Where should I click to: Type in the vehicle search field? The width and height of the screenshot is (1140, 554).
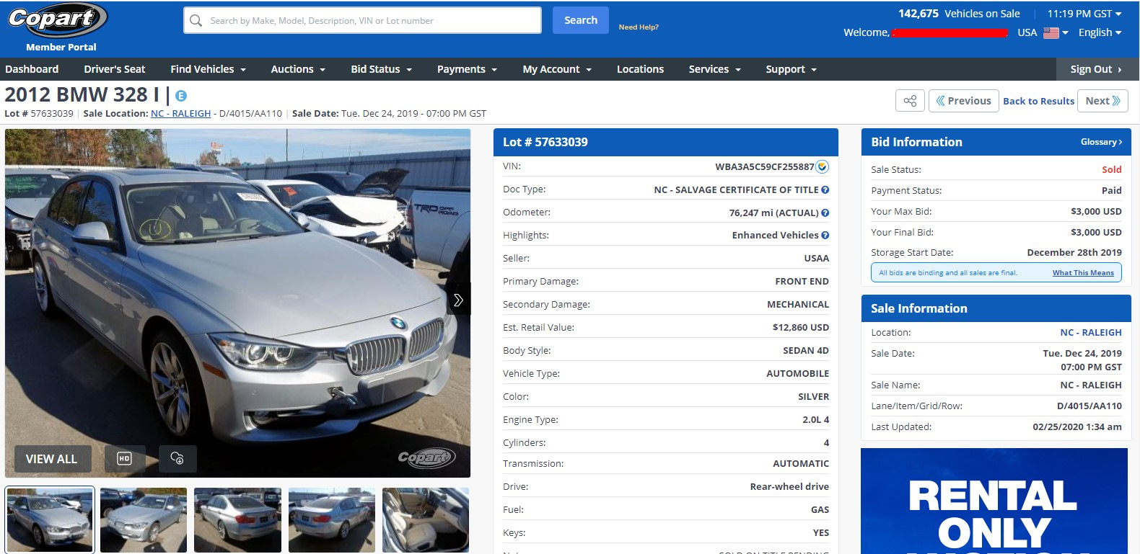(x=362, y=20)
